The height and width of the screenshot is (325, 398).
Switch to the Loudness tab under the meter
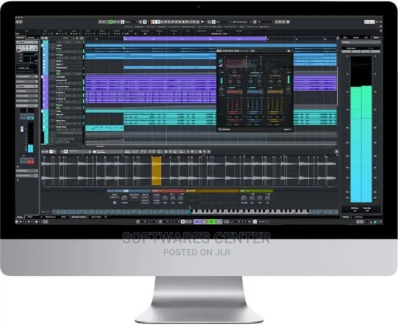pyautogui.click(x=359, y=217)
